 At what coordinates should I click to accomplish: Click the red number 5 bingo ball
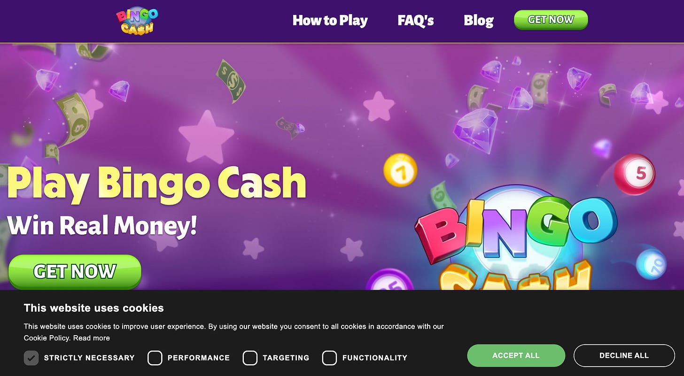pyautogui.click(x=635, y=174)
